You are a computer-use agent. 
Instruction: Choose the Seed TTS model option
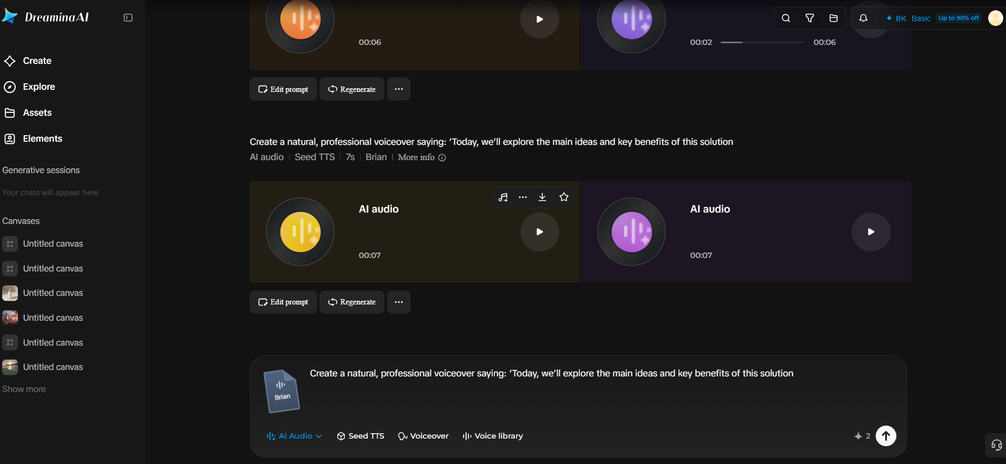tap(361, 436)
